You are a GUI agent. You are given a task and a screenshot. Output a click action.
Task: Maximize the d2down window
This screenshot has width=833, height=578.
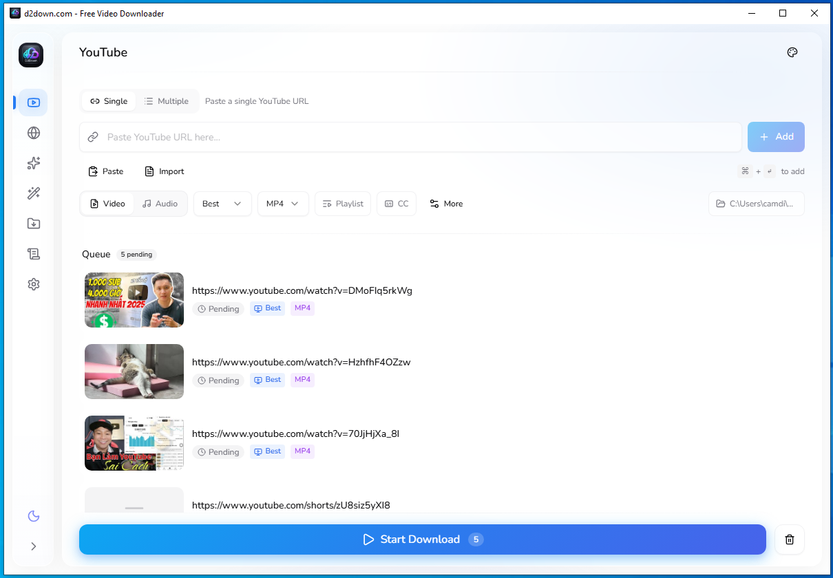point(783,13)
